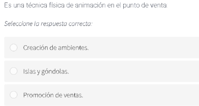Image resolution: width=199 pixels, height=106 pixels.
Task: Select the 'Creación de ambientes' radio button
Action: click(14, 47)
